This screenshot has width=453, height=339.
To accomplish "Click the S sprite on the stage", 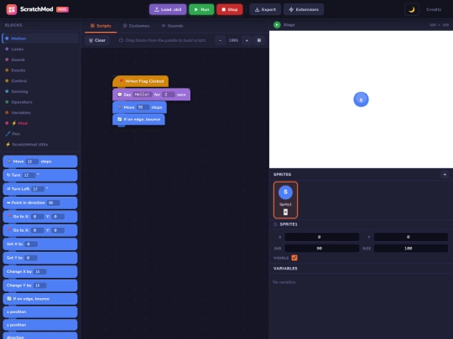I will point(361,100).
